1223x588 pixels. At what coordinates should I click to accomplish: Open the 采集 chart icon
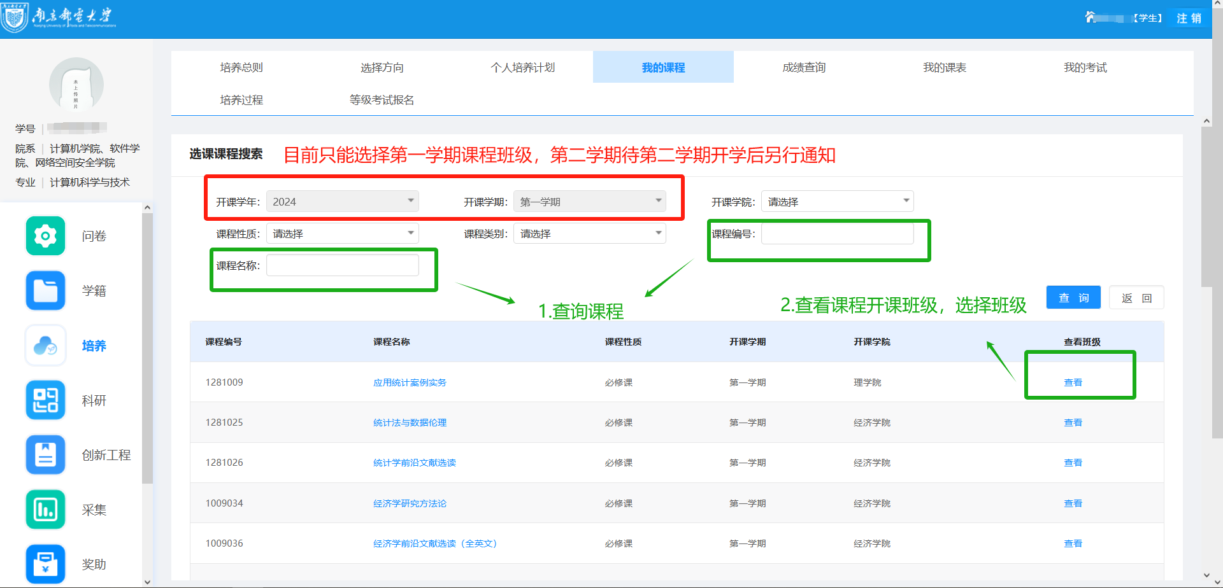click(x=45, y=510)
